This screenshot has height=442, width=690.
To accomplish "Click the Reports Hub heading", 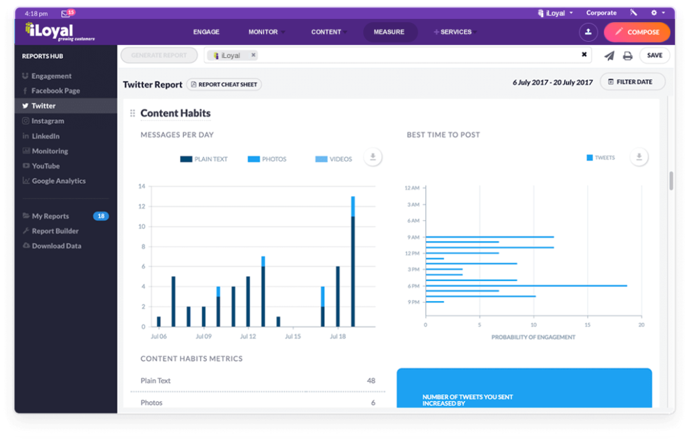I will click(x=42, y=57).
